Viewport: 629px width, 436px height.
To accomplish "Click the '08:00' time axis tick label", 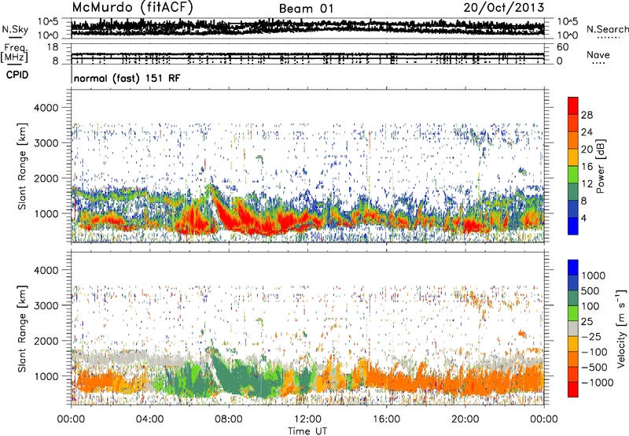I will point(228,419).
